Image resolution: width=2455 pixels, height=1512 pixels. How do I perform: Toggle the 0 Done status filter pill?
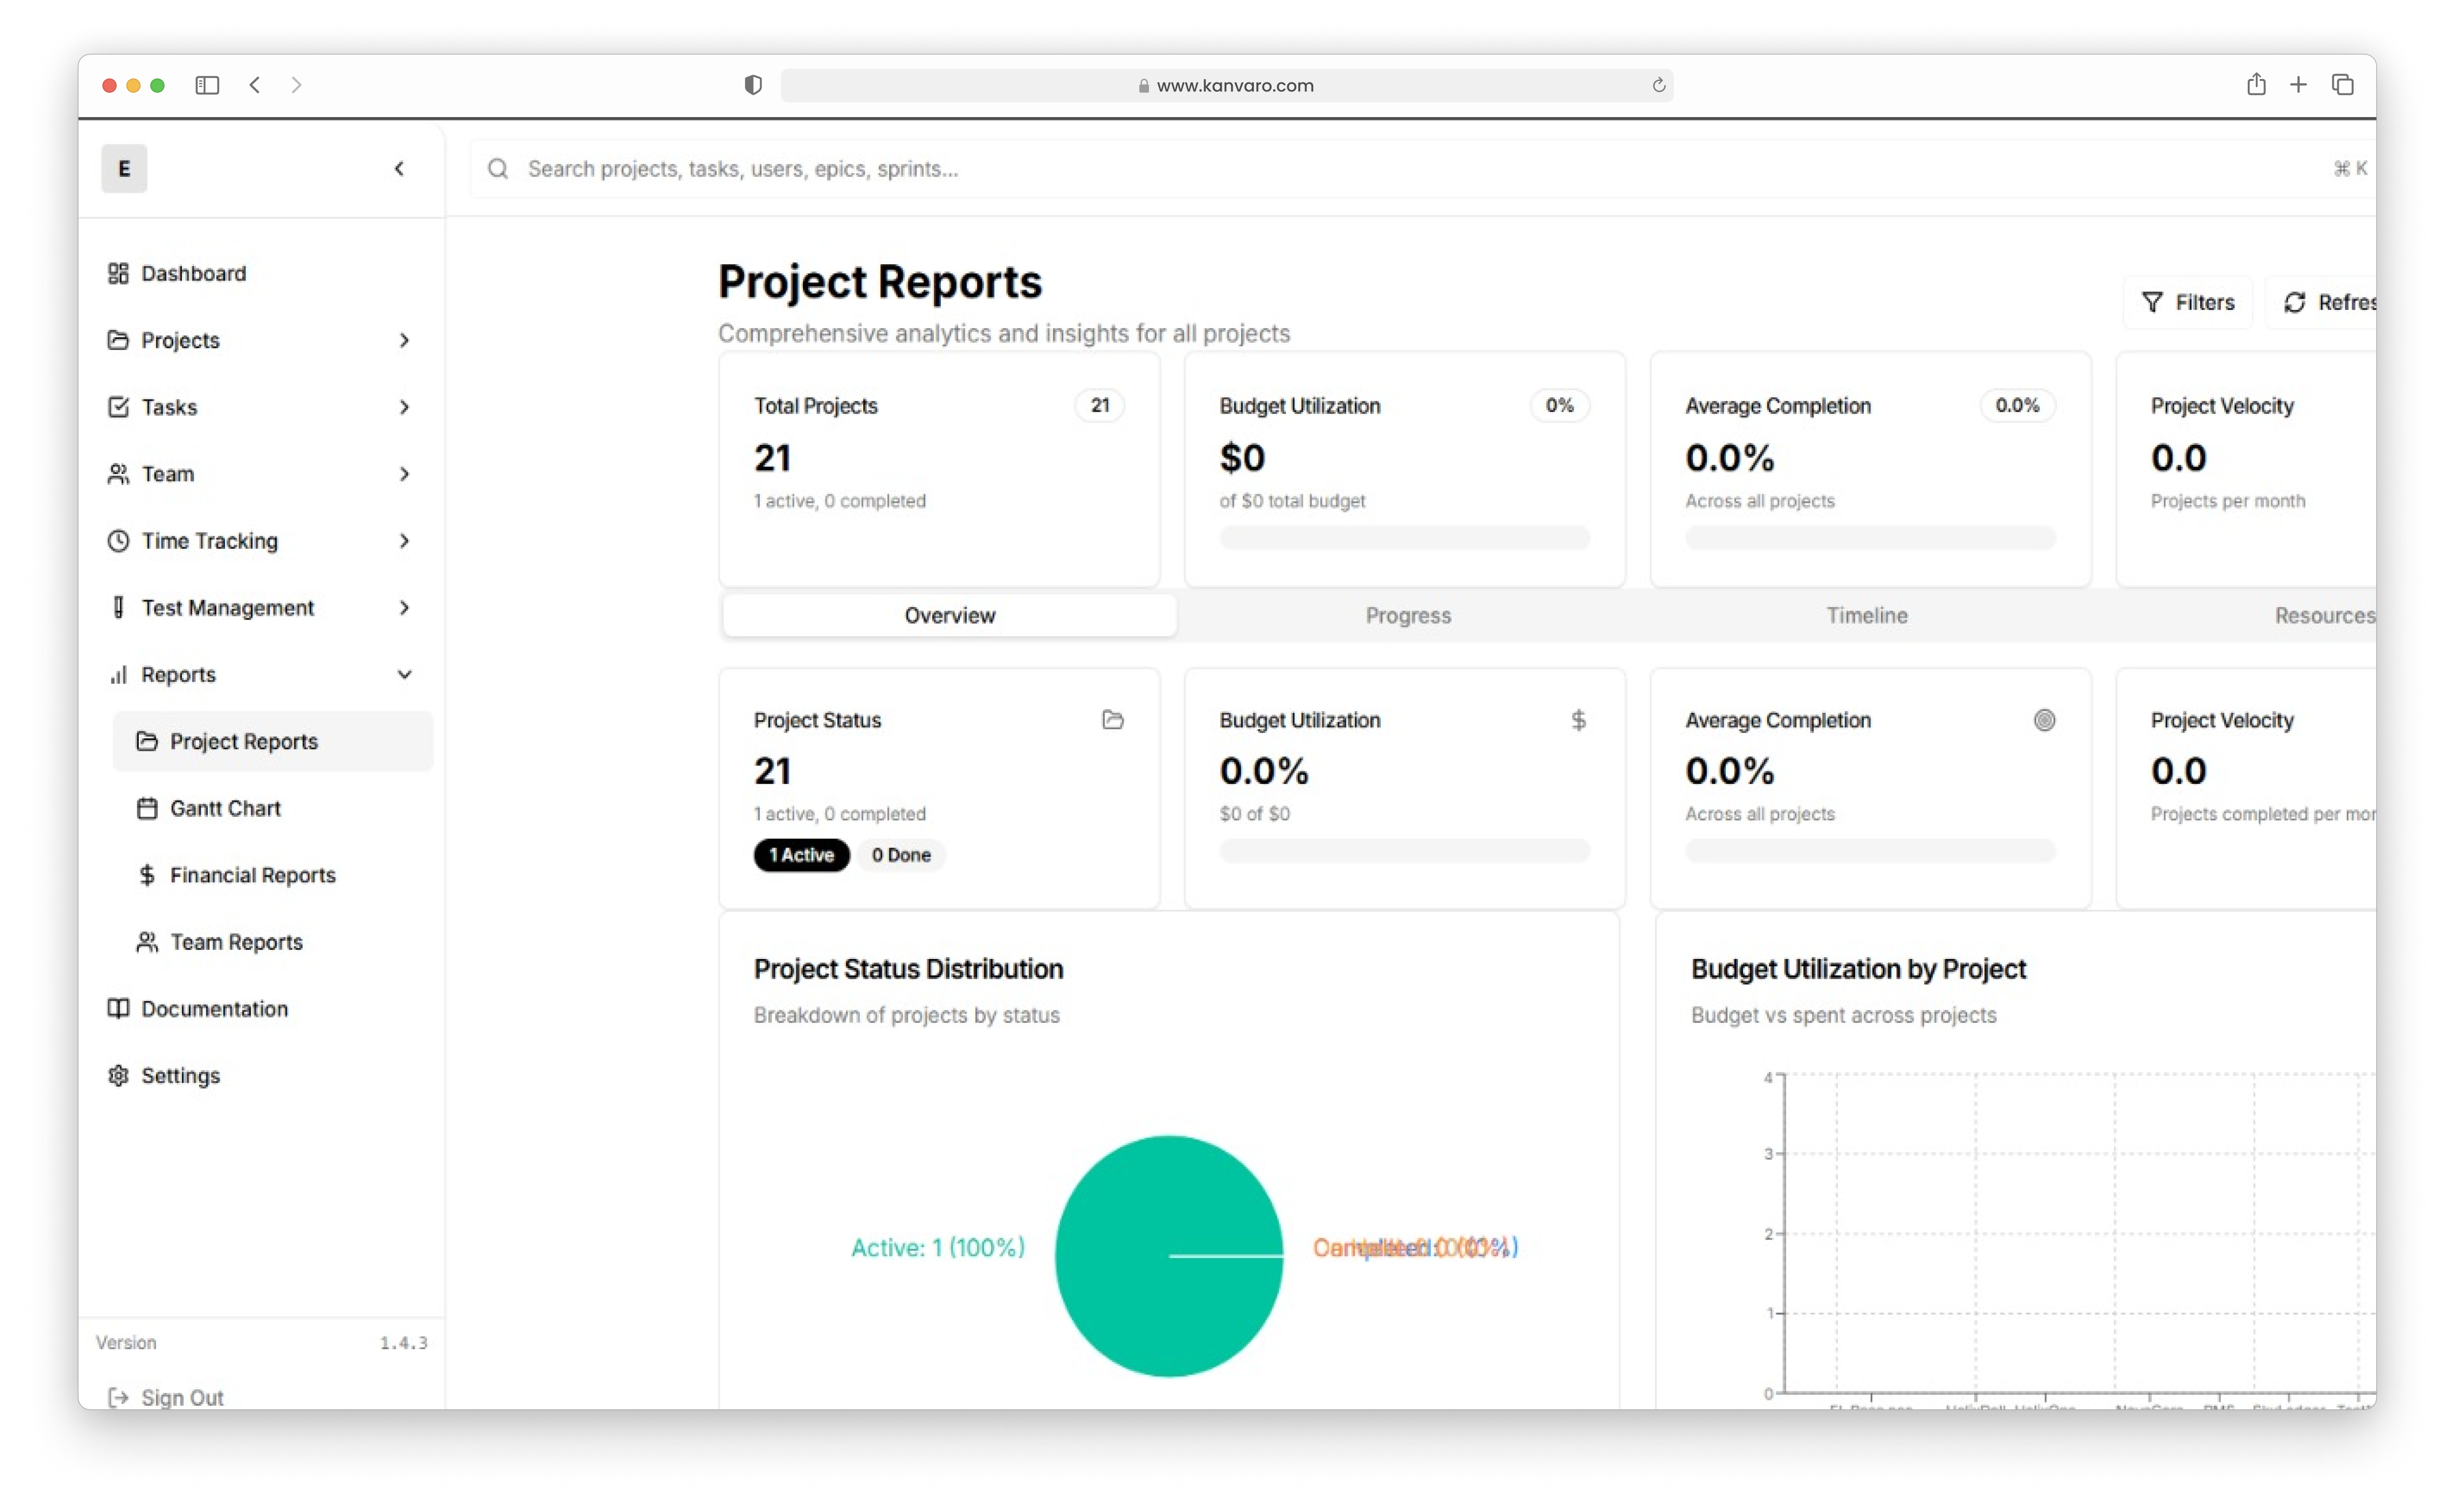(x=900, y=855)
